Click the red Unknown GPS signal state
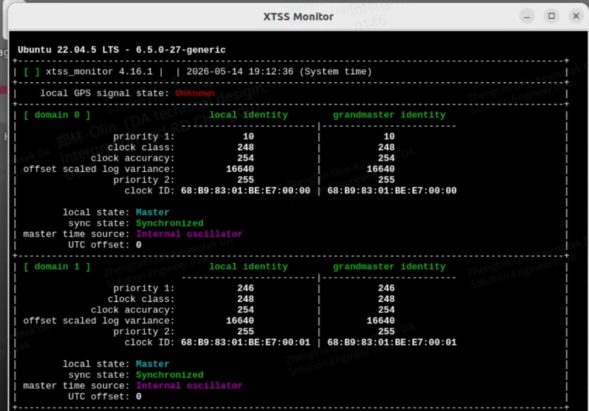This screenshot has width=589, height=411. [195, 93]
